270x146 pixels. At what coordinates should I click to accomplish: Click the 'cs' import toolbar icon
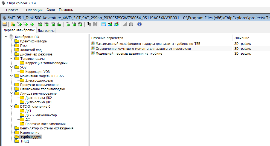(68, 24)
